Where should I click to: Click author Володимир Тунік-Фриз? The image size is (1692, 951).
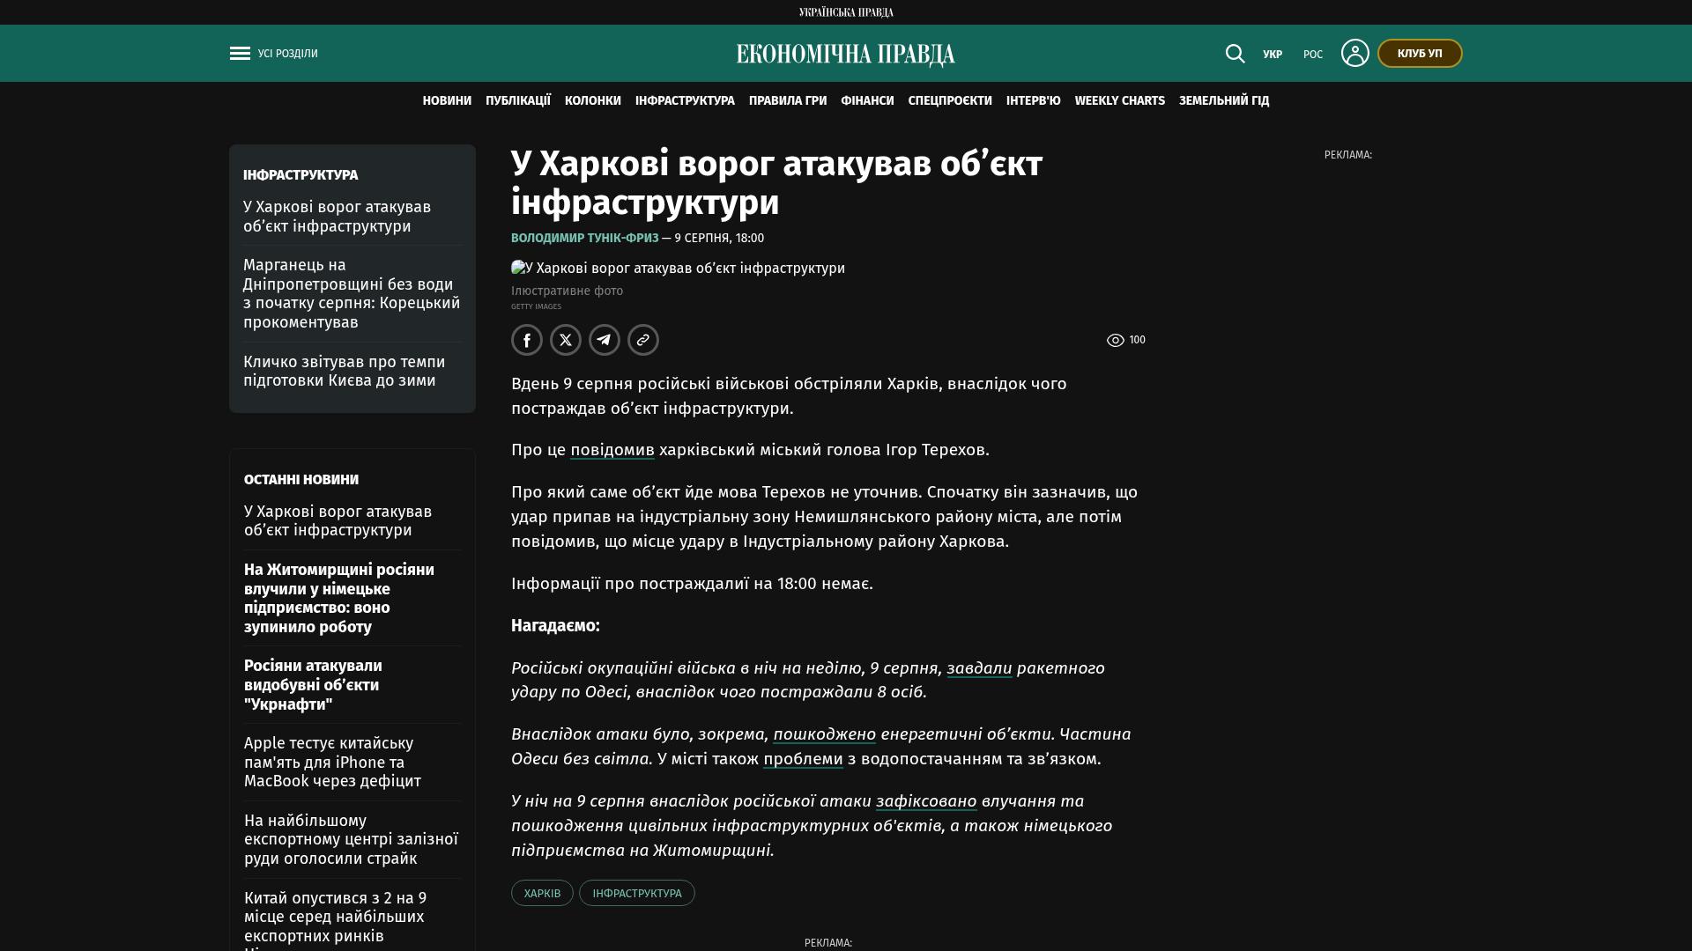pos(584,239)
